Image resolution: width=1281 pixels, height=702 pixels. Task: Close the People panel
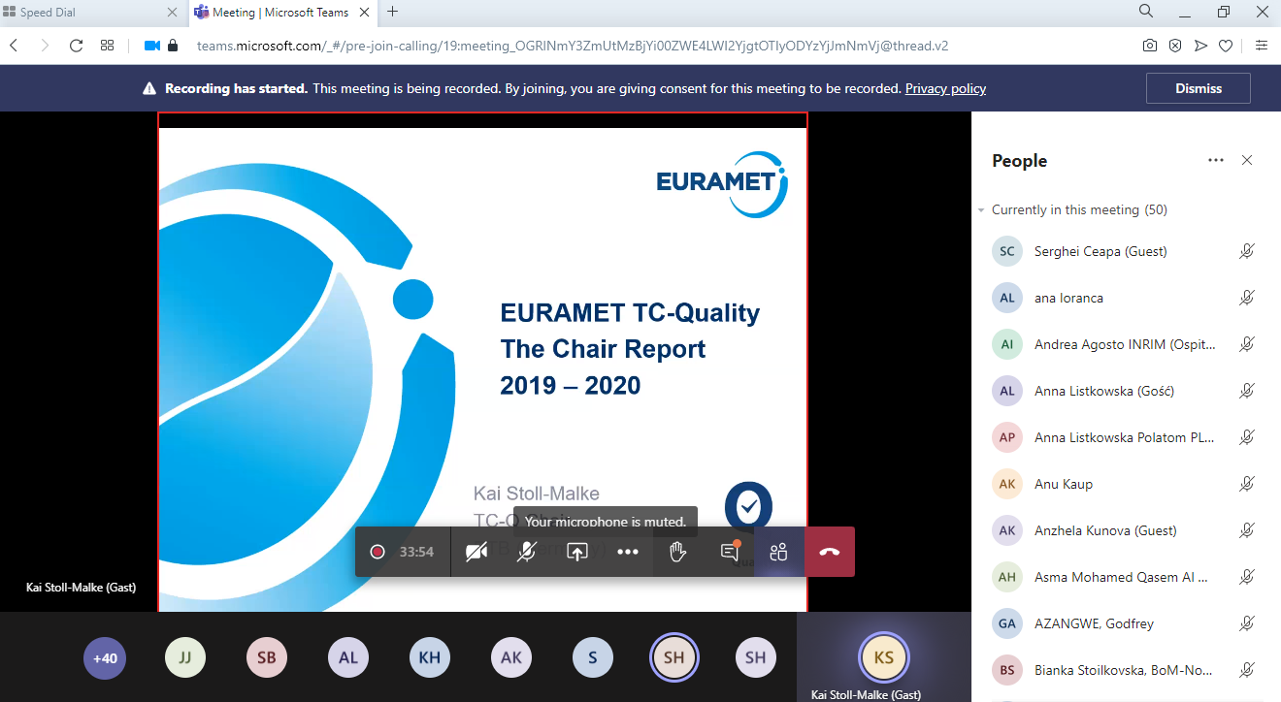pyautogui.click(x=1248, y=160)
